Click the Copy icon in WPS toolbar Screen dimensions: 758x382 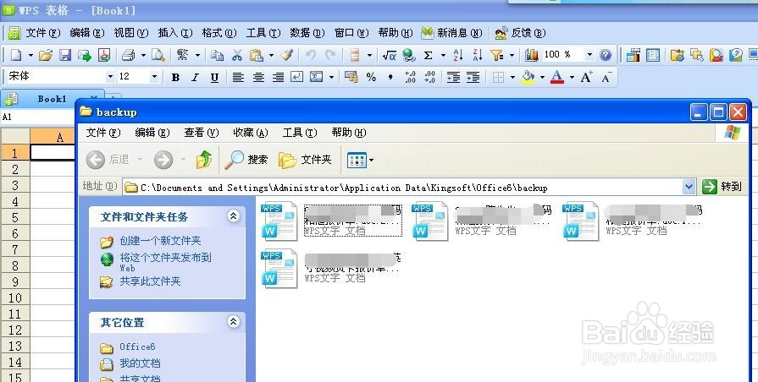(x=217, y=56)
